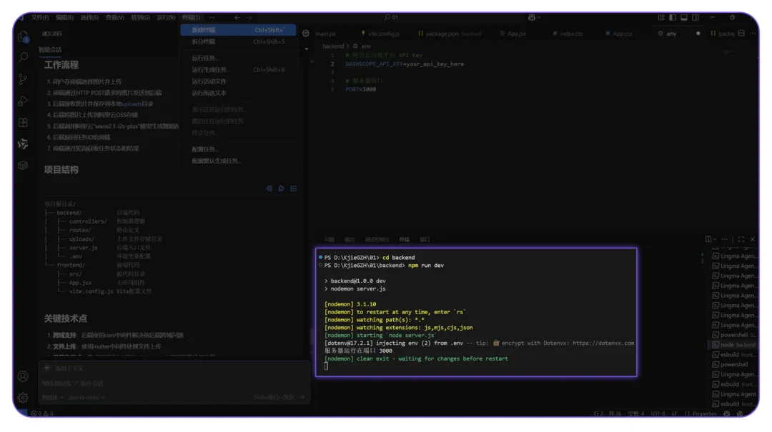The width and height of the screenshot is (772, 432).
Task: Open the Customize Layout icon
Action: point(661,17)
